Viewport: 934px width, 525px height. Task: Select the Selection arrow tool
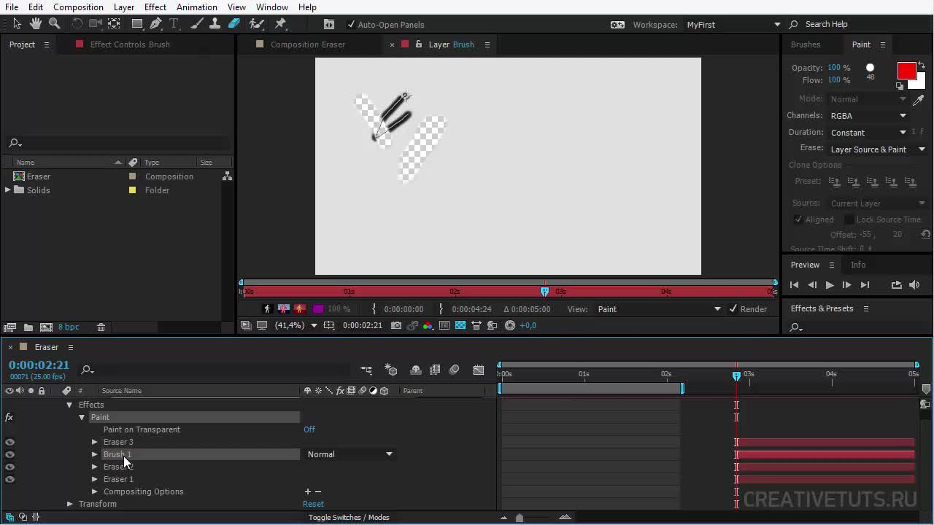17,24
